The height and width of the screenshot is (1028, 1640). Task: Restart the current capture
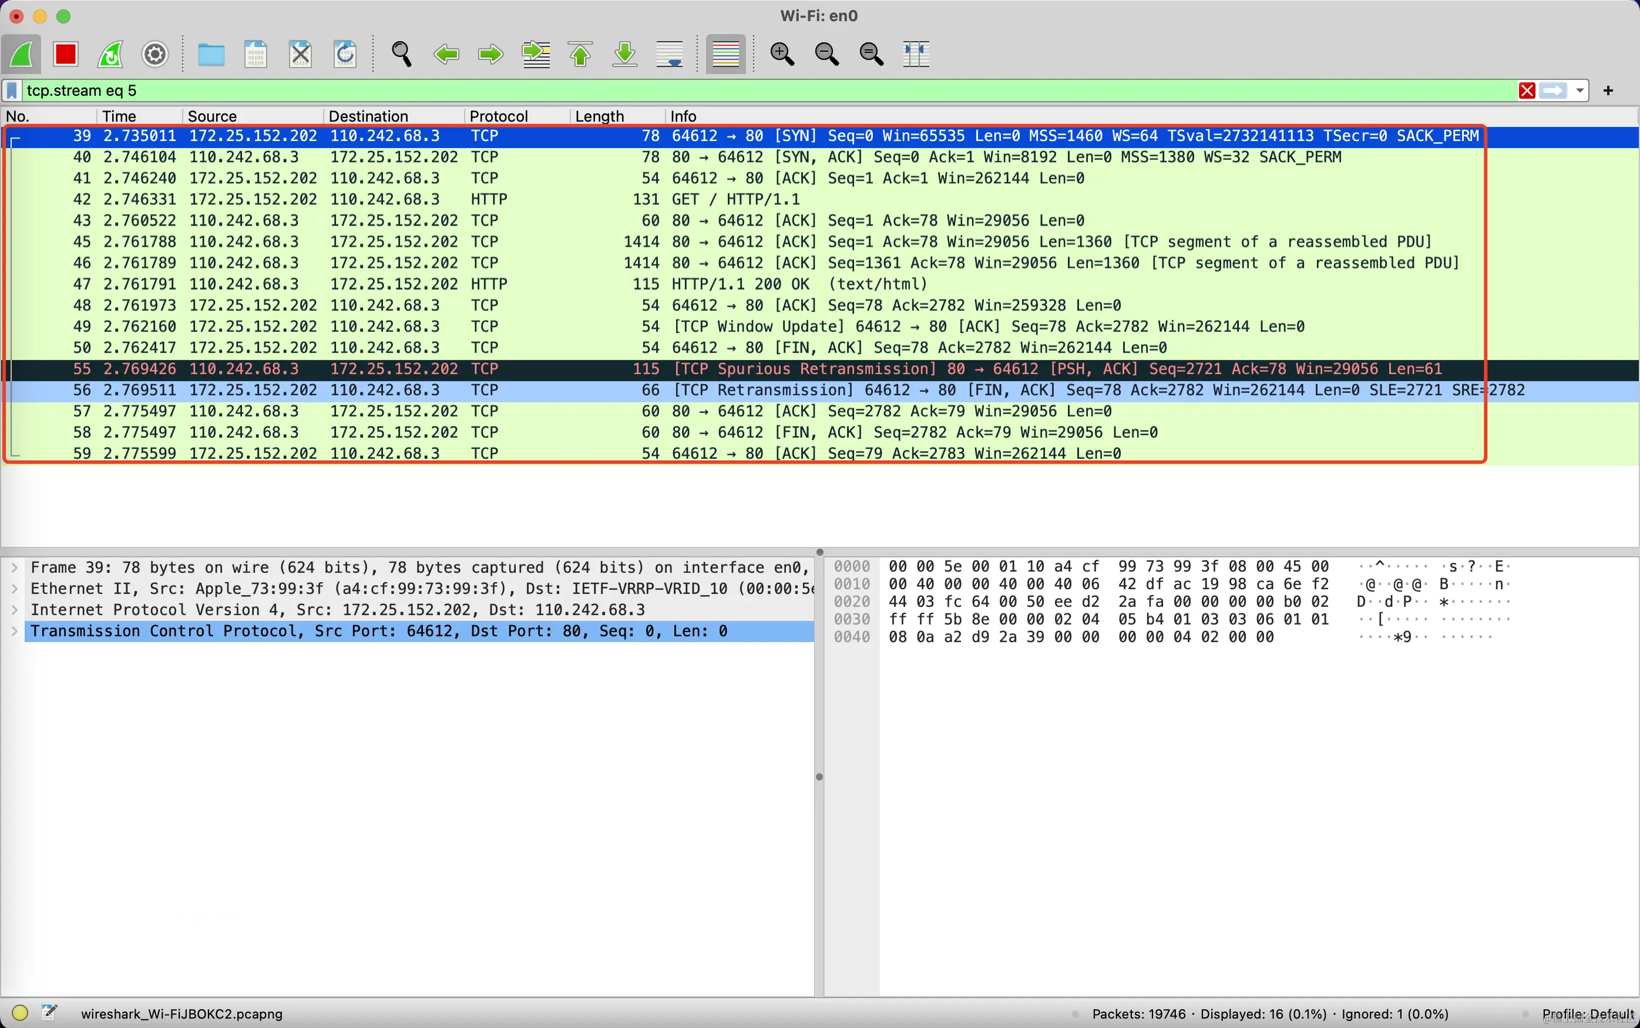[x=110, y=53]
